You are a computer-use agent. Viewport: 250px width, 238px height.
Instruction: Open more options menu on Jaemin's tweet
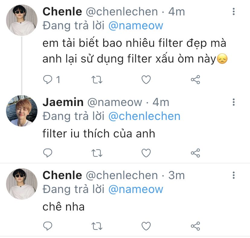tap(234, 102)
